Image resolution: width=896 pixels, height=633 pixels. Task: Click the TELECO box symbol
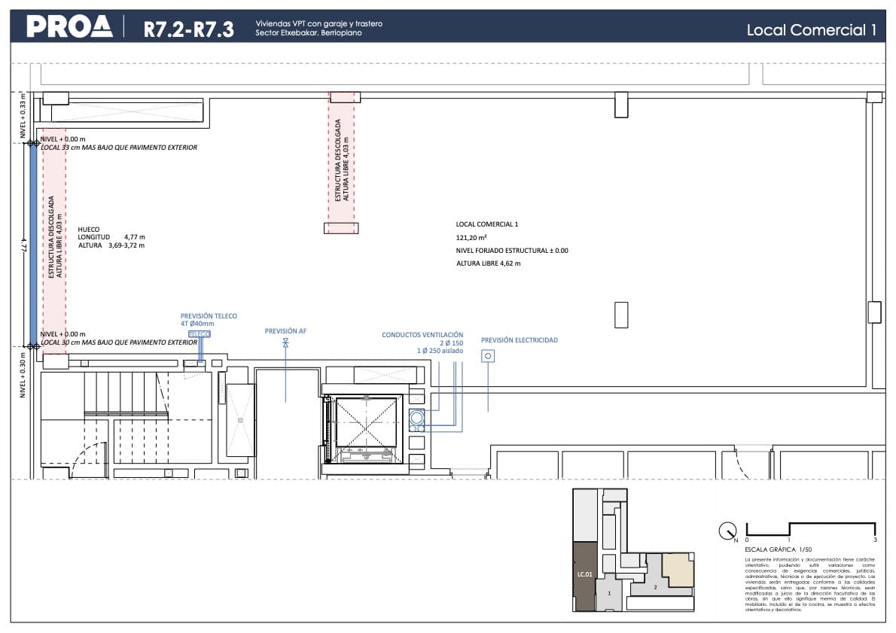point(199,333)
